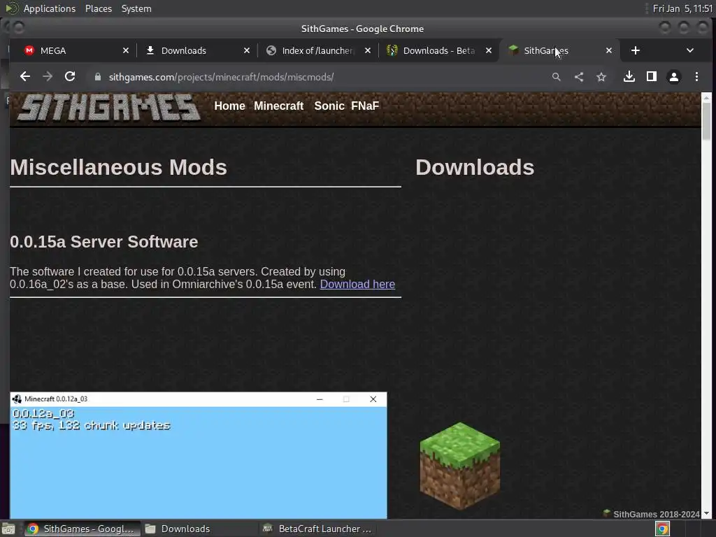716x537 pixels.
Task: Click the page vertical scrollbar thumb
Action: [706, 121]
